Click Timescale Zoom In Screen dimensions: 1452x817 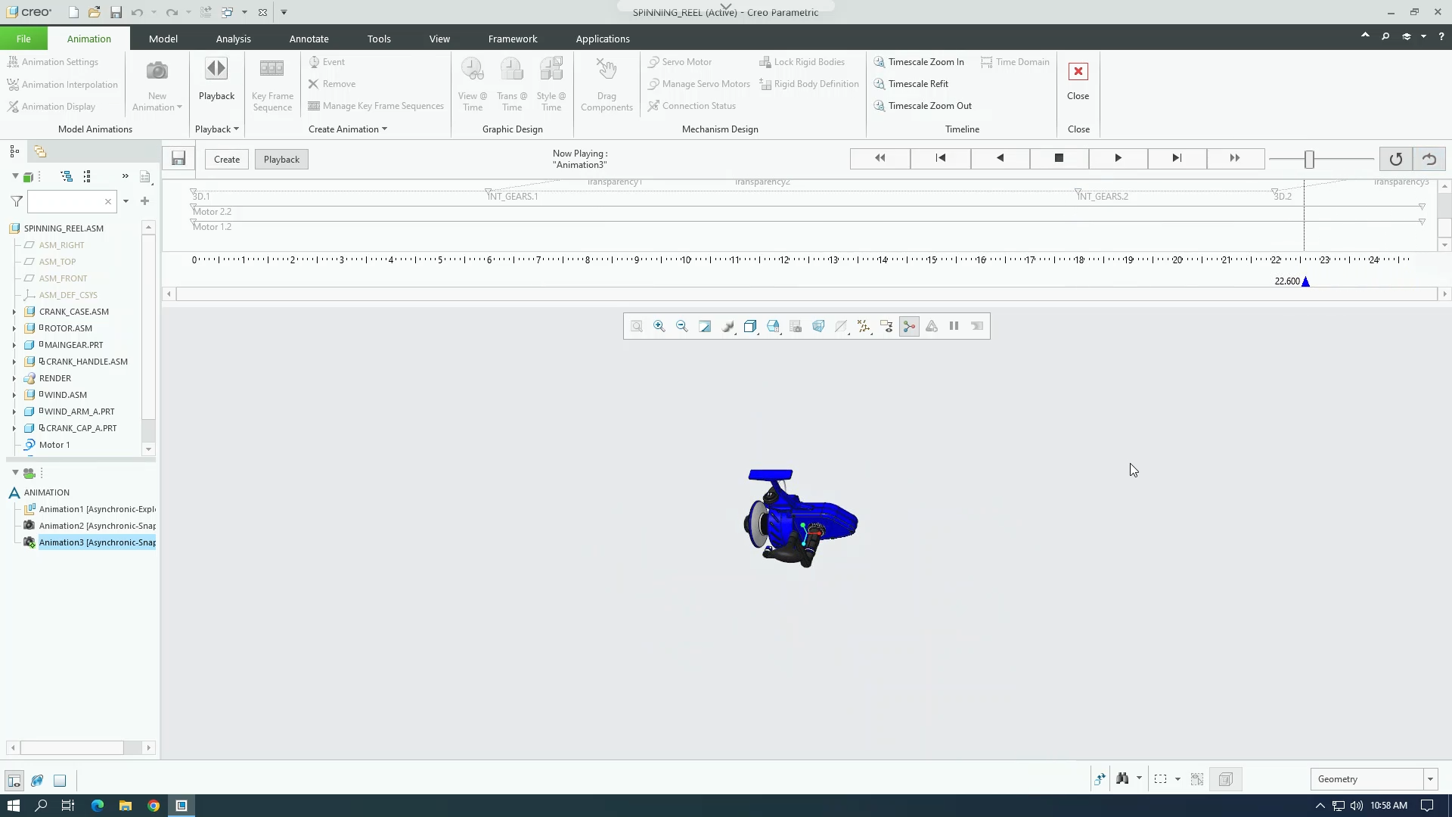coord(919,62)
